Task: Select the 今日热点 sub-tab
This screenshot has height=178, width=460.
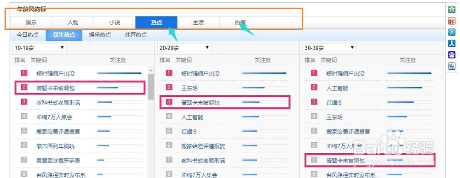Action: pyautogui.click(x=28, y=35)
